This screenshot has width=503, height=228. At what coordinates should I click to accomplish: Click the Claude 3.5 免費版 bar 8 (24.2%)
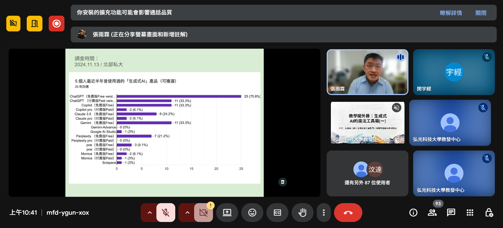click(x=136, y=114)
